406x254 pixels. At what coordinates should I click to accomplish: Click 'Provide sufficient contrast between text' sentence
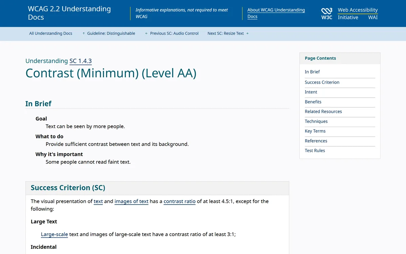[x=117, y=144]
